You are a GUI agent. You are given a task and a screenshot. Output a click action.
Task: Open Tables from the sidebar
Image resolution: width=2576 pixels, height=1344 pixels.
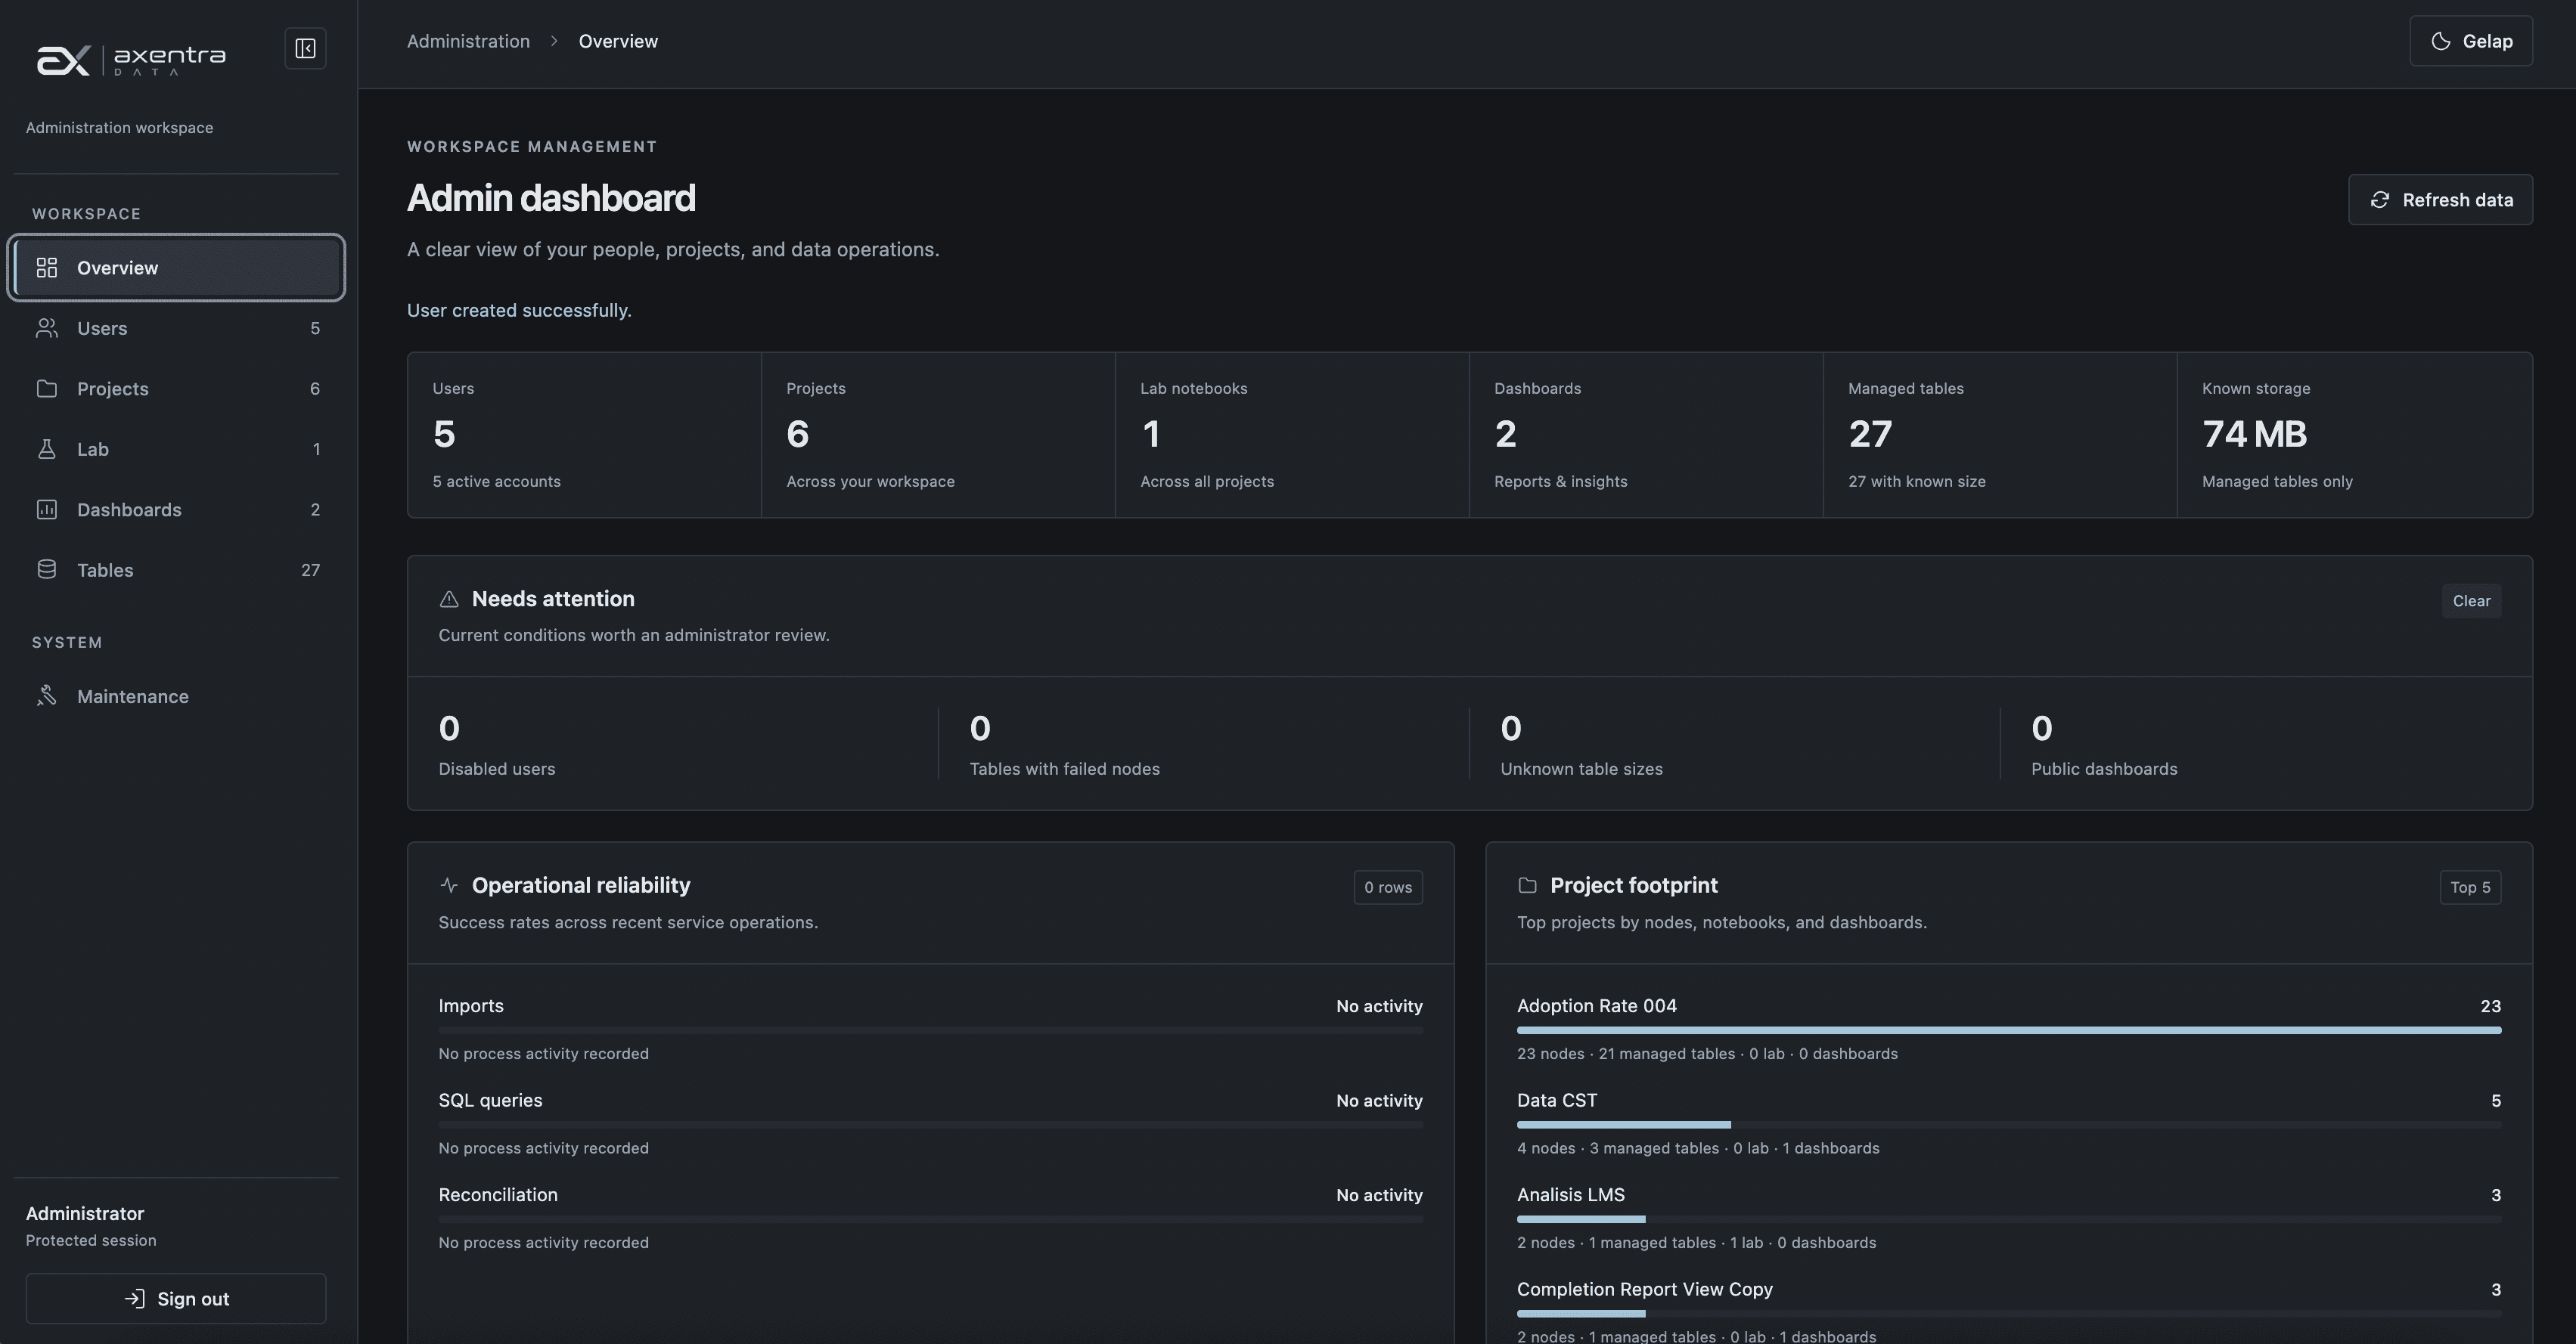pos(176,570)
